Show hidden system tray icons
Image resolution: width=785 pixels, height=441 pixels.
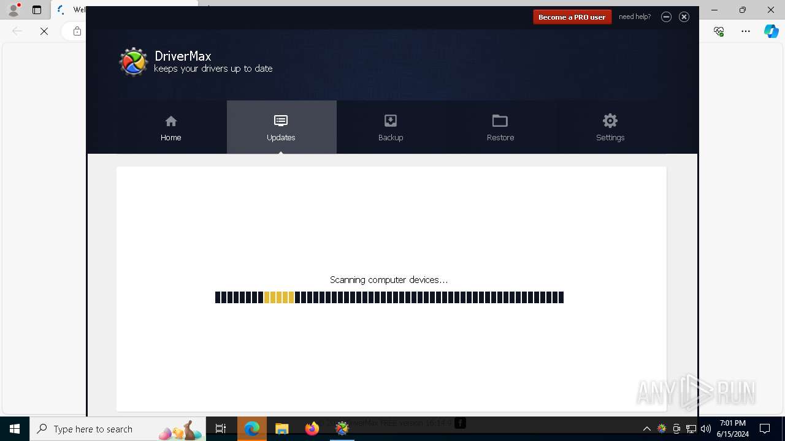click(x=646, y=429)
